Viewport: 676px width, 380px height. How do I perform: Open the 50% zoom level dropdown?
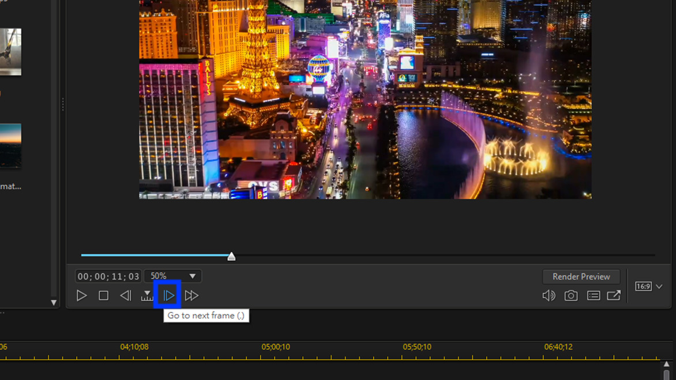[172, 276]
